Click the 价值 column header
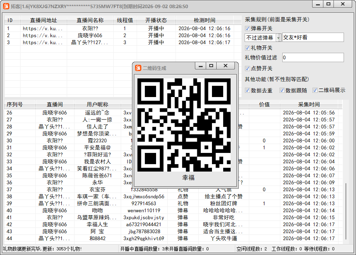 coord(264,104)
